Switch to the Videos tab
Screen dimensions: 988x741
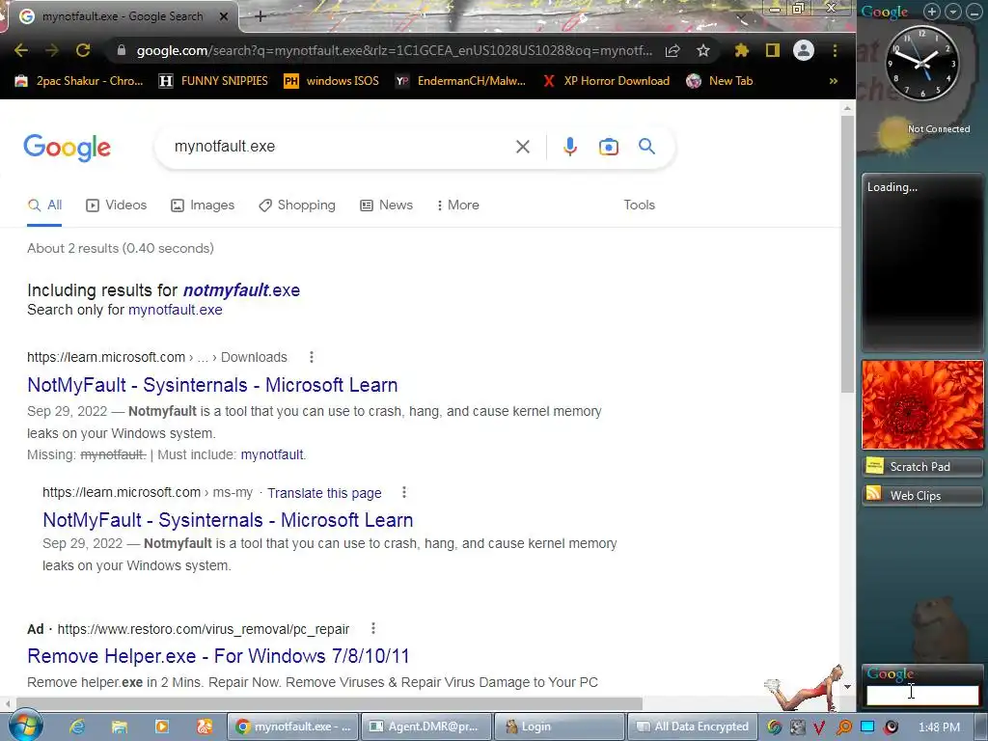tap(117, 206)
